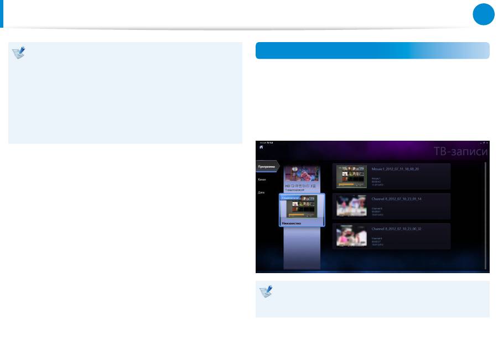The height and width of the screenshot is (354, 498).
Task: Switch to the Канал sorting tab
Action: pos(262,179)
